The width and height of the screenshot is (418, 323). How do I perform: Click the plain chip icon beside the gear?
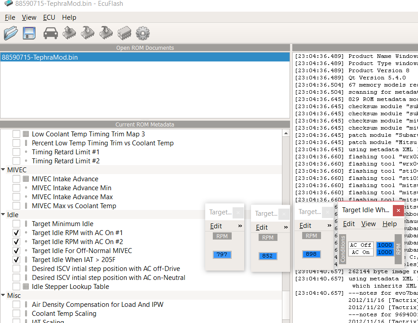pyautogui.click(x=124, y=33)
